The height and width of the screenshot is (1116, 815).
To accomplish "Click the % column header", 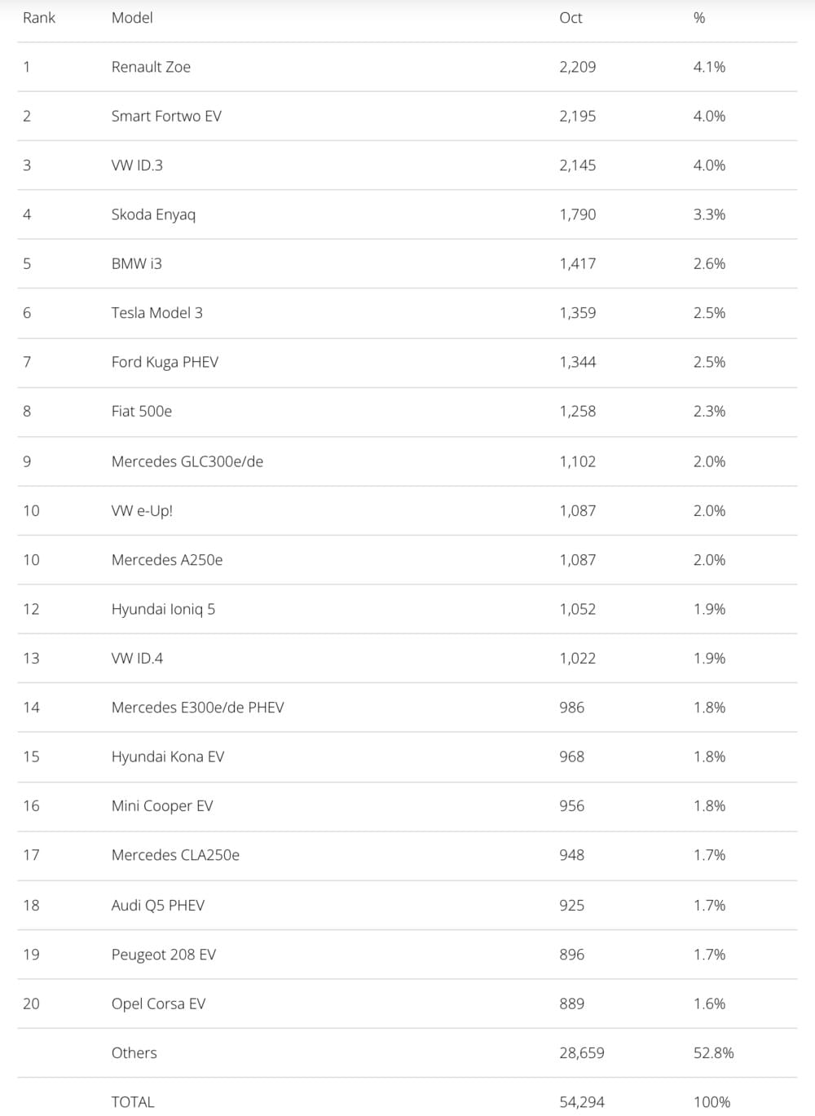I will pyautogui.click(x=699, y=18).
